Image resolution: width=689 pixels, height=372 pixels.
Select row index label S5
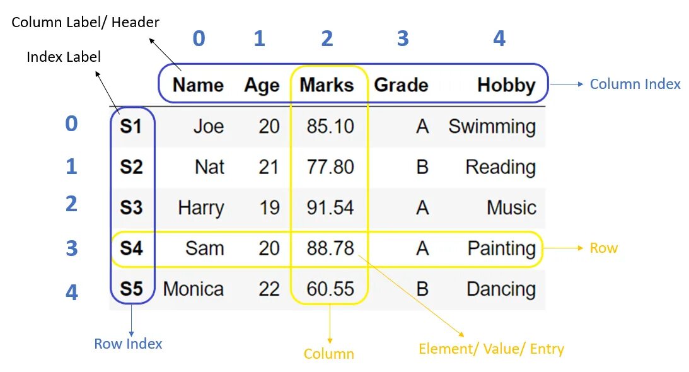point(131,289)
